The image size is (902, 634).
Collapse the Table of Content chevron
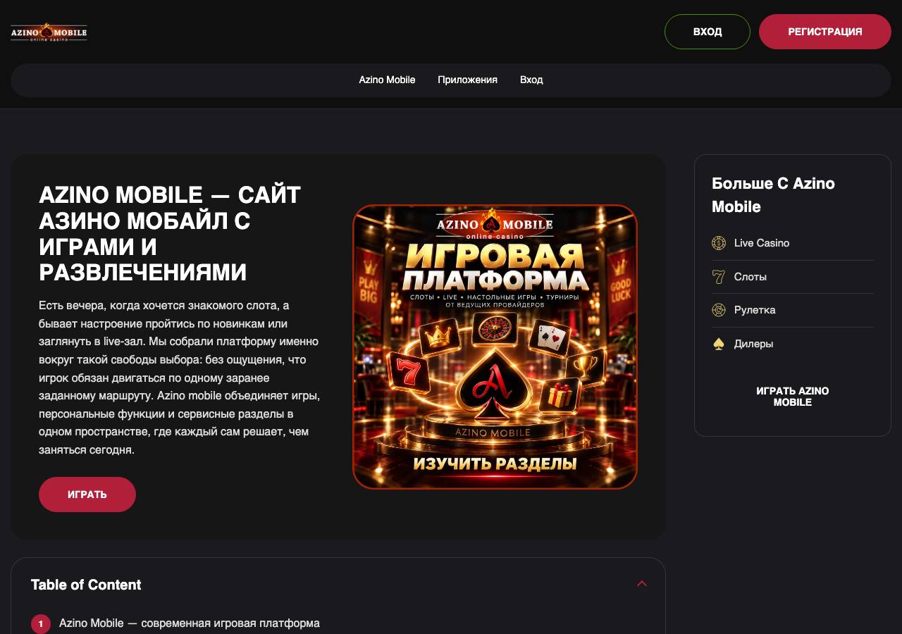click(642, 583)
